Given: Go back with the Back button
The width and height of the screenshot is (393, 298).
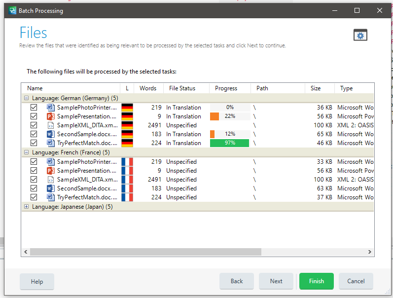Looking at the screenshot, I should coord(237,281).
